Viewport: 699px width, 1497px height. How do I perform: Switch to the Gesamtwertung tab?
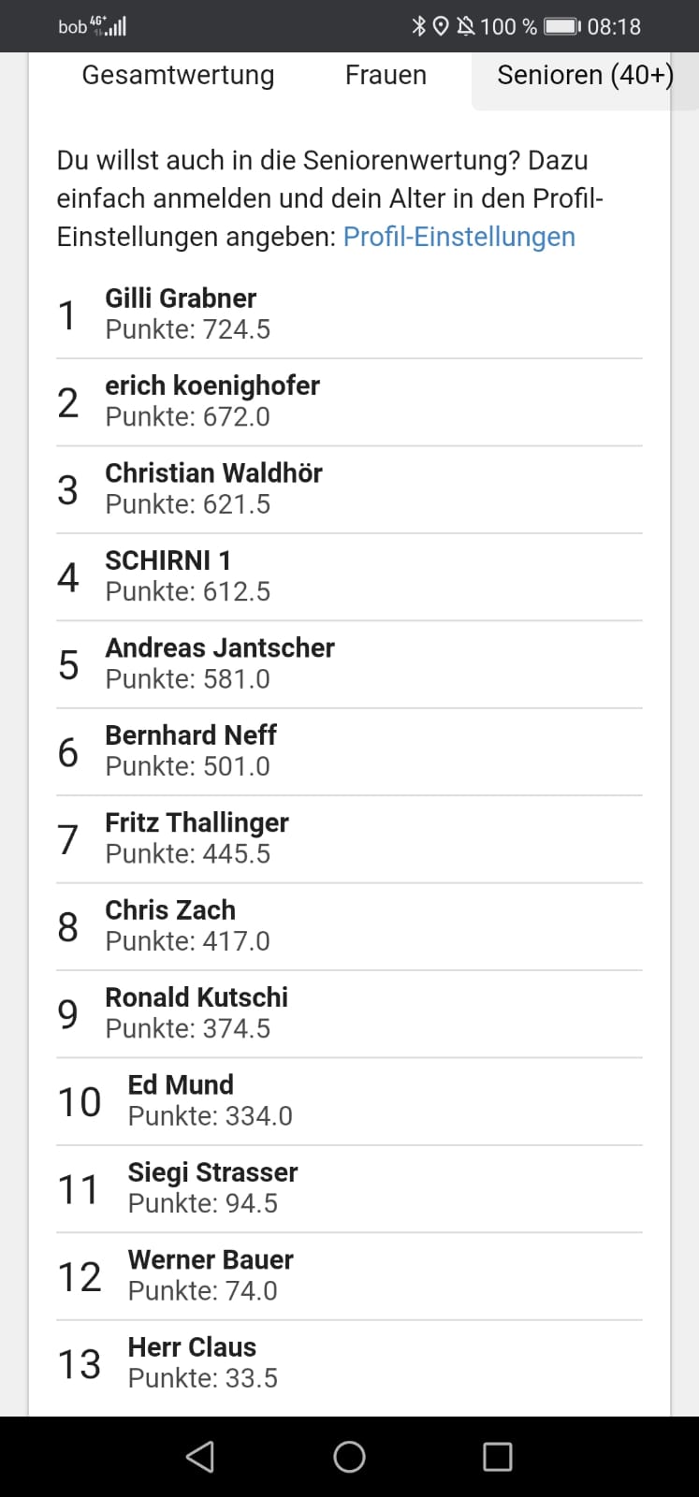tap(178, 76)
